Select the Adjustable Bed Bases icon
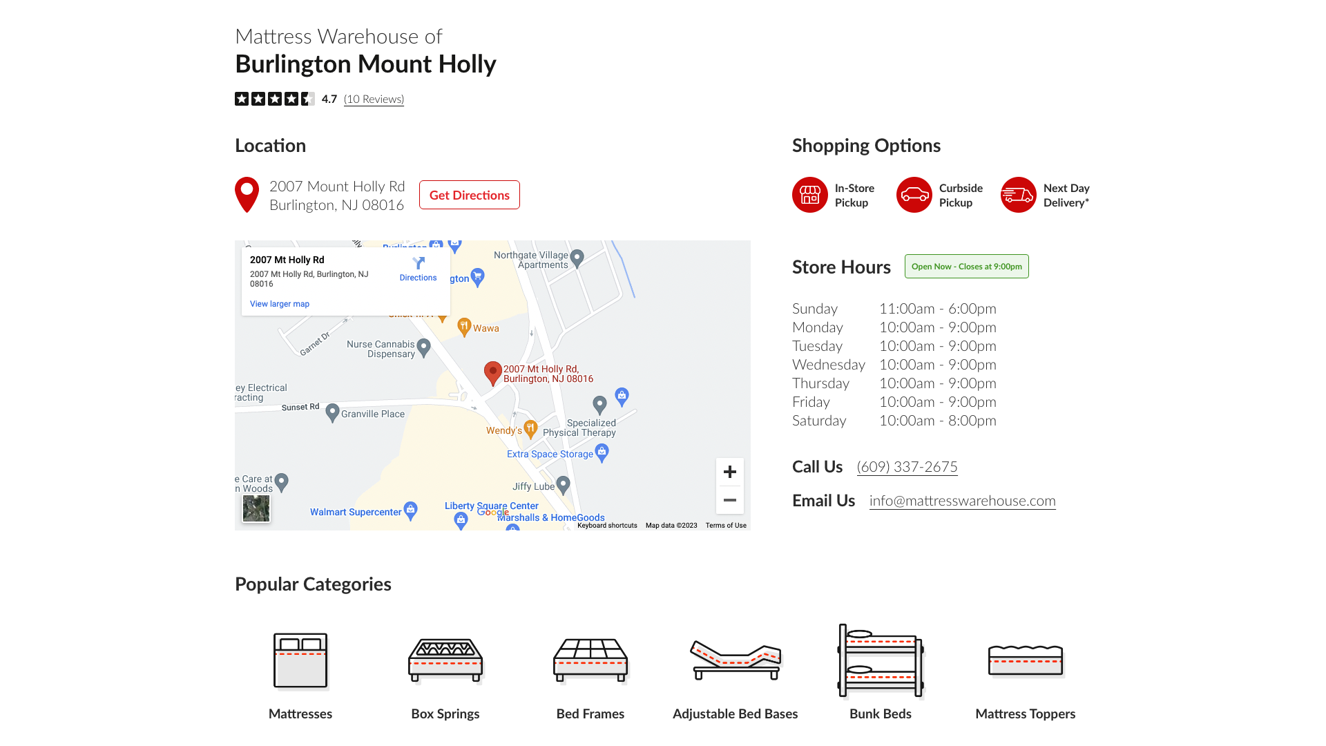 735,660
